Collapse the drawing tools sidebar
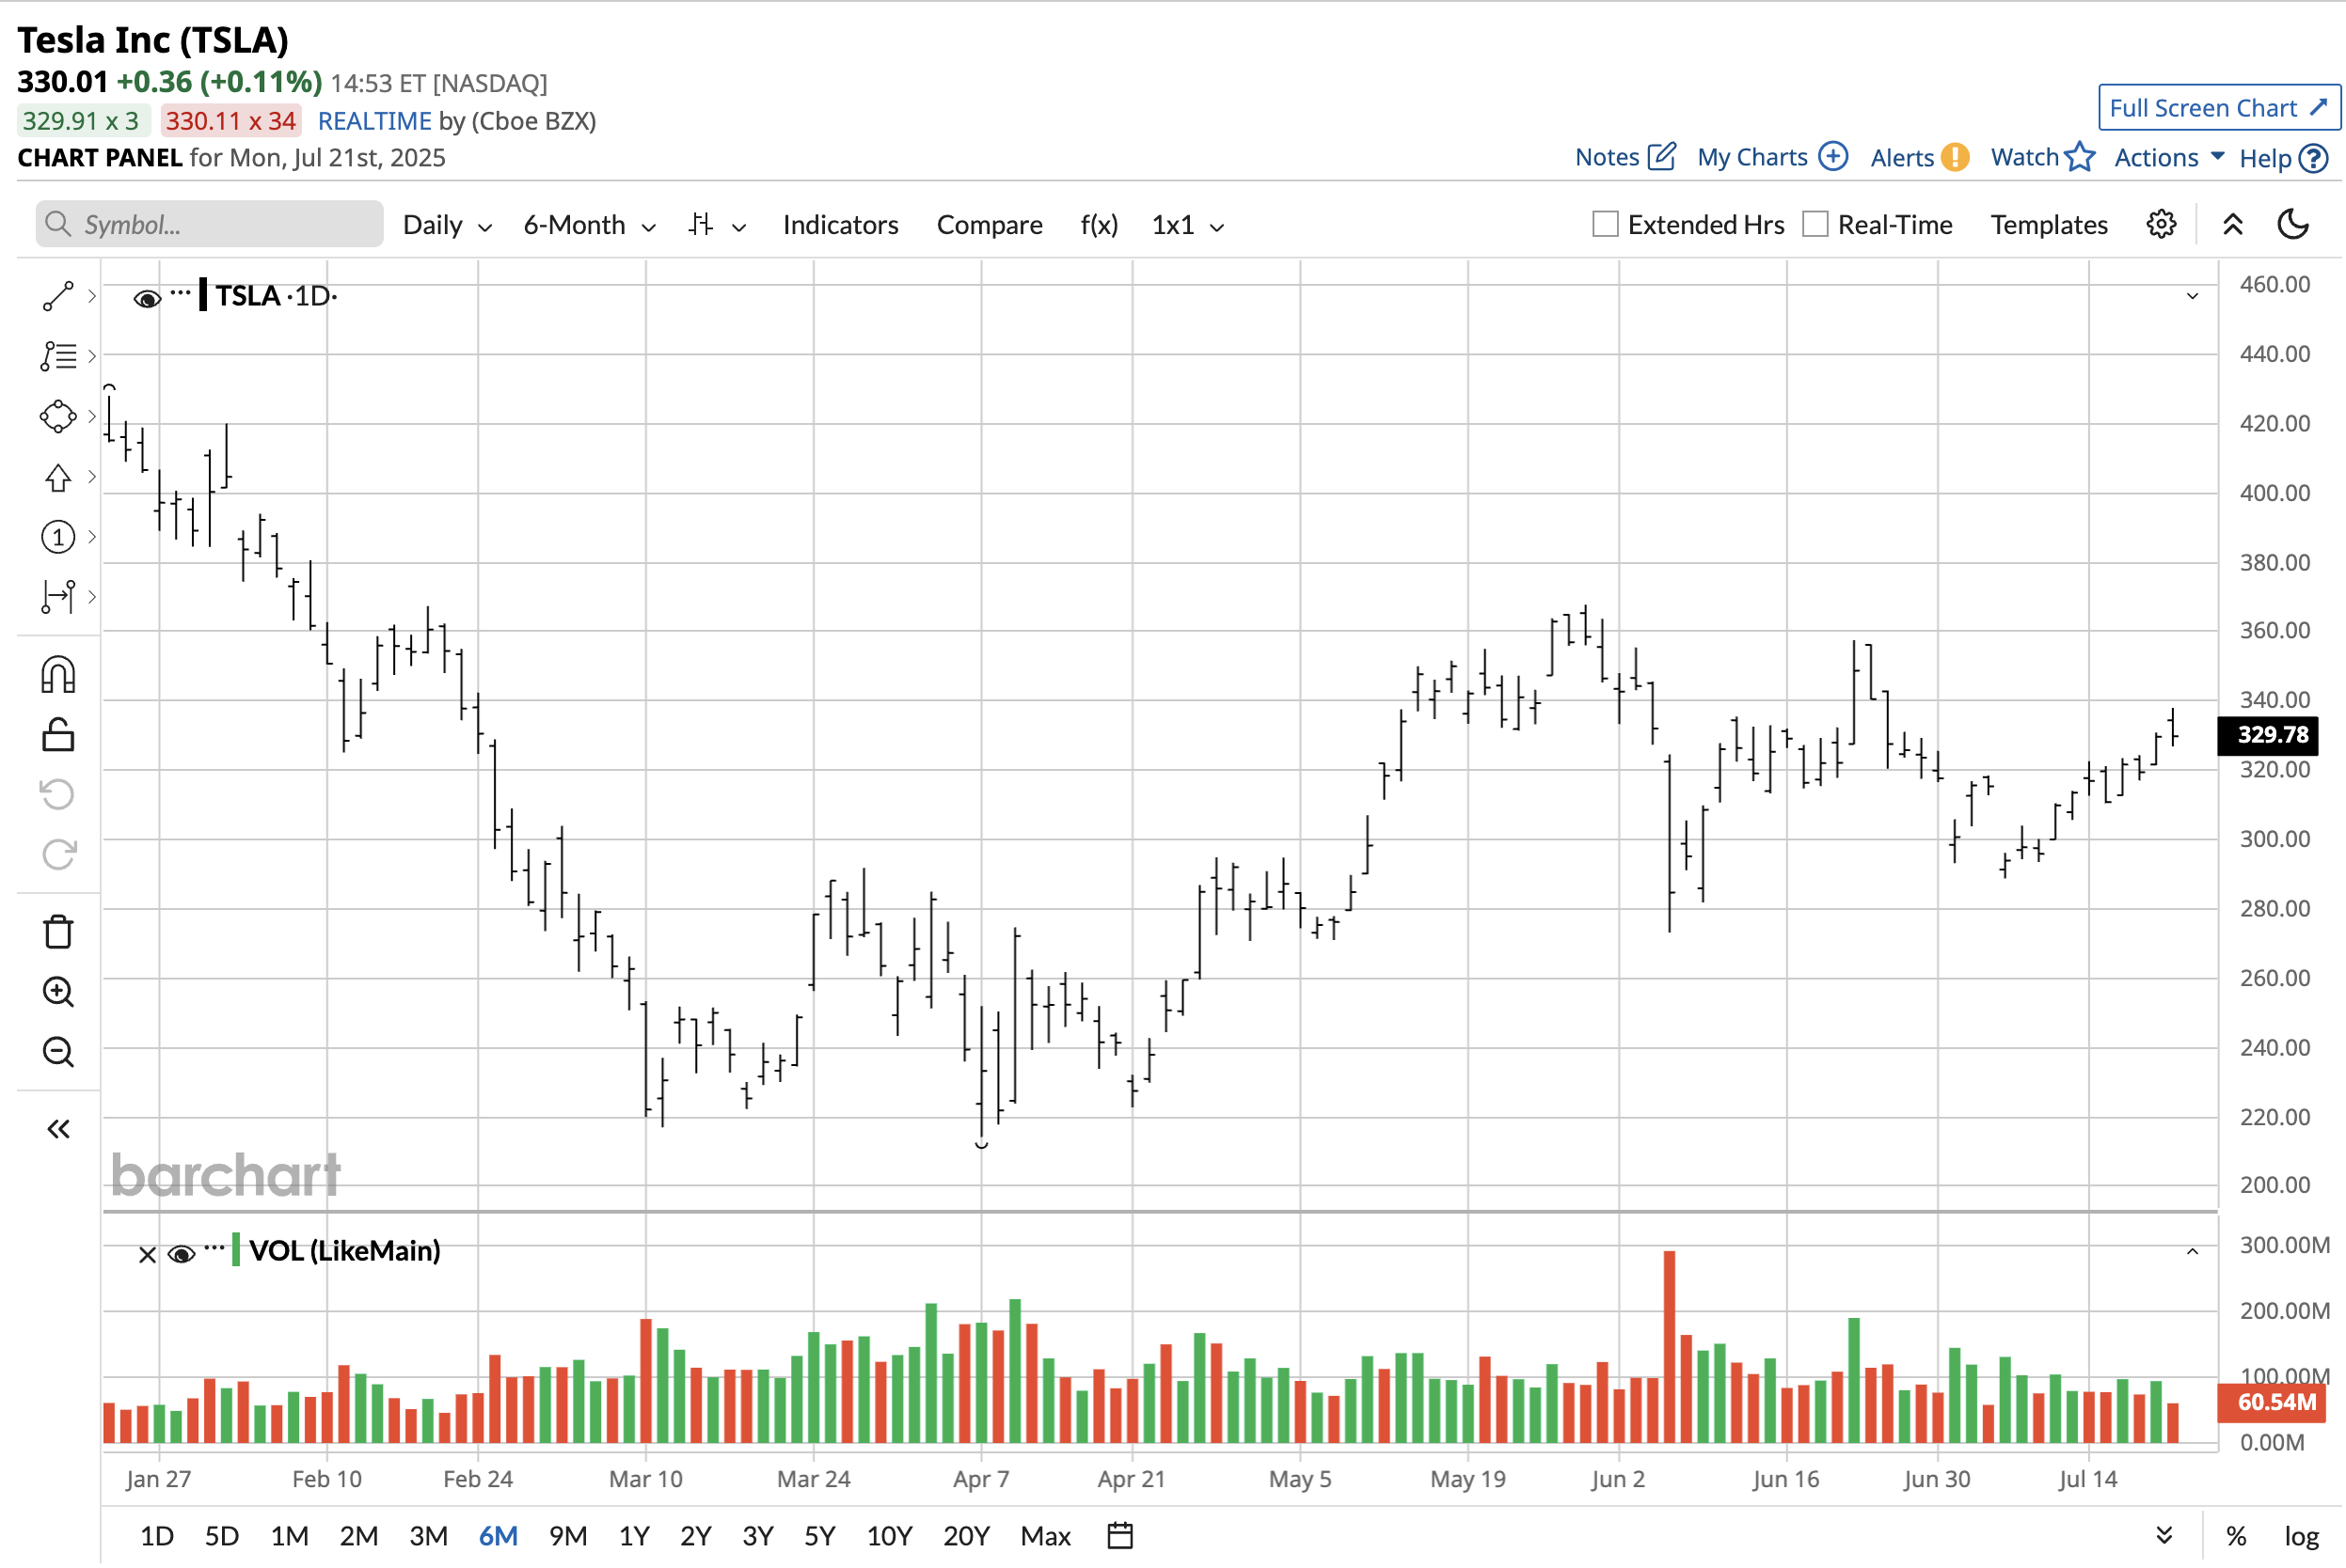Screen dimensions: 2346x1568 pos(58,1129)
